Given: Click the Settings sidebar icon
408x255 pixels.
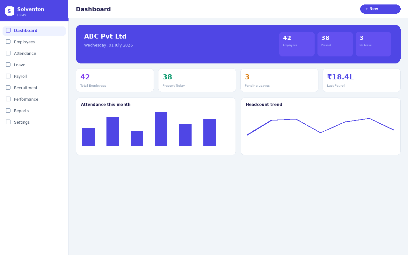Looking at the screenshot, I should pos(8,122).
